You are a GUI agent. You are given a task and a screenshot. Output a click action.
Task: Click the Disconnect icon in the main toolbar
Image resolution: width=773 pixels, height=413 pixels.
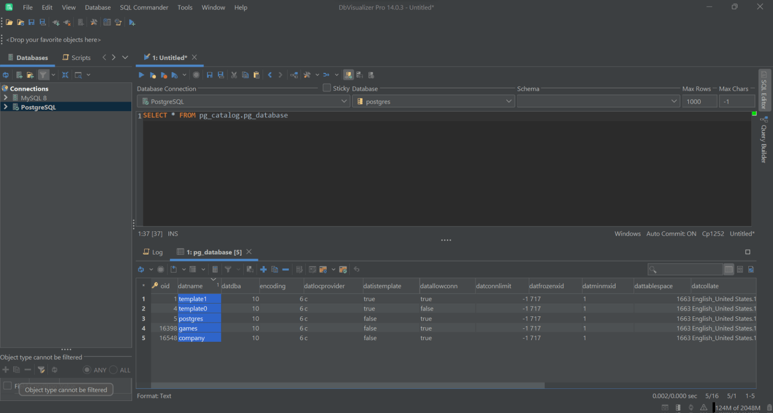coord(67,22)
